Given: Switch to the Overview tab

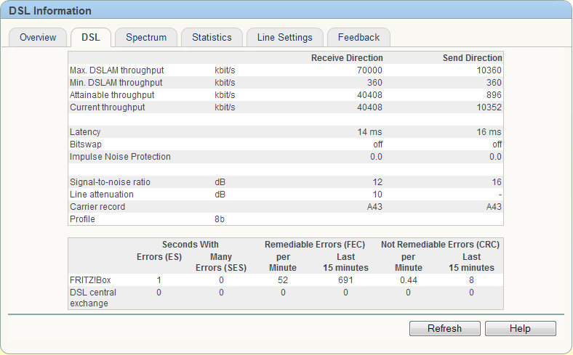Looking at the screenshot, I should coord(38,38).
